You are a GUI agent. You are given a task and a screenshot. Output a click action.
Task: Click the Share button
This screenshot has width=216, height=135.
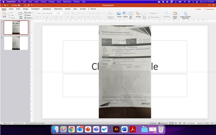198,9
